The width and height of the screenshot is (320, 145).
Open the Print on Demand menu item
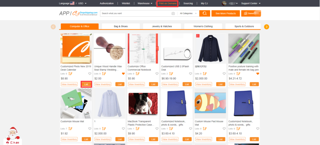[167, 3]
